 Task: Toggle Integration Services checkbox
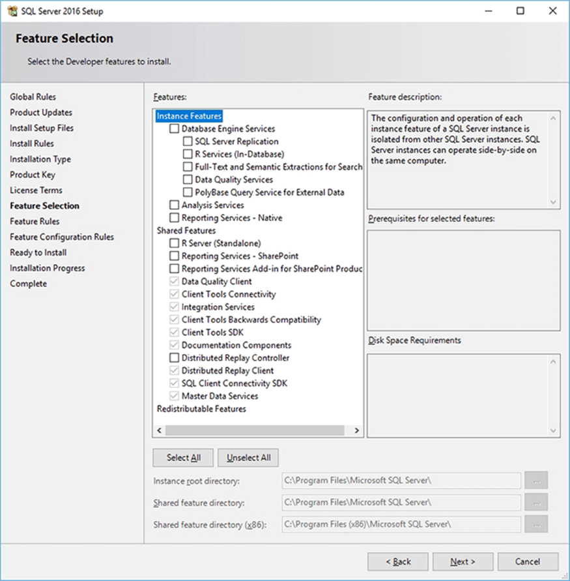pyautogui.click(x=174, y=307)
